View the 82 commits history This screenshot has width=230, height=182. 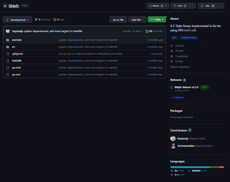pyautogui.click(x=154, y=31)
